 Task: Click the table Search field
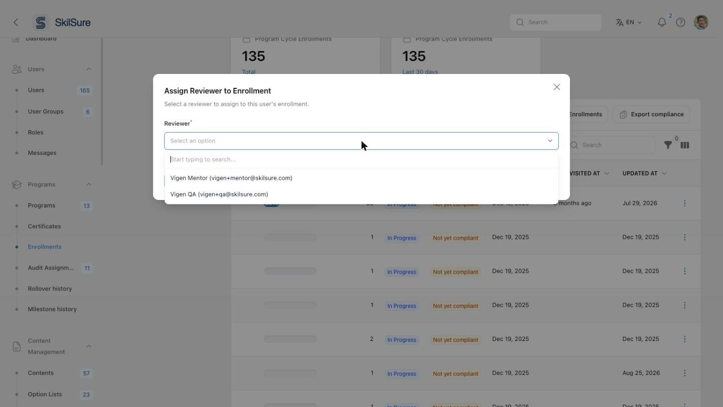(x=612, y=145)
